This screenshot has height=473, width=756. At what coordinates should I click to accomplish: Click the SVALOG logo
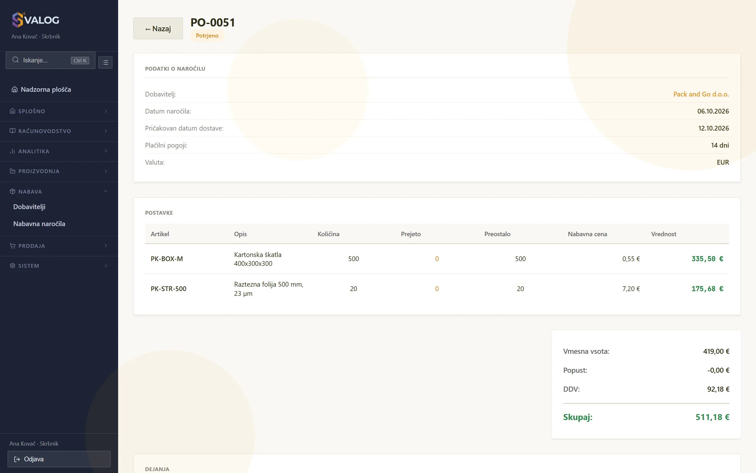click(x=35, y=20)
